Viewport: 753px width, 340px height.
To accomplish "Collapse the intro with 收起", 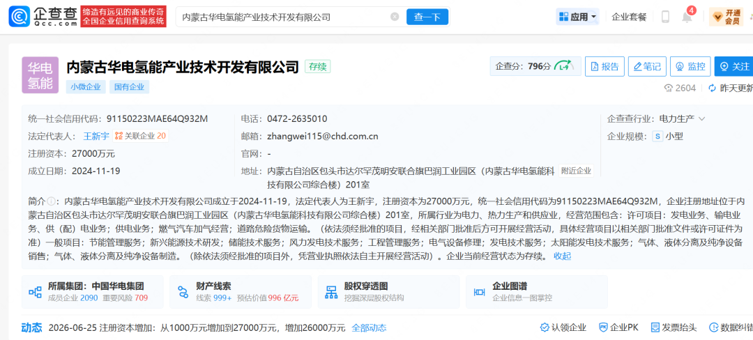I will (563, 256).
